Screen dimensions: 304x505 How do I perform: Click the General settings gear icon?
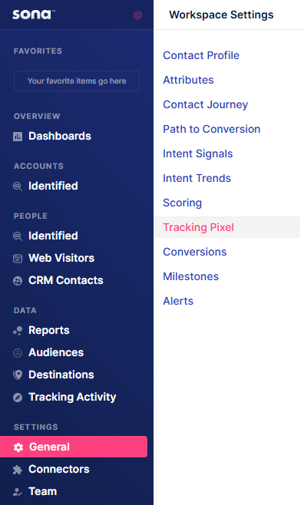18,447
